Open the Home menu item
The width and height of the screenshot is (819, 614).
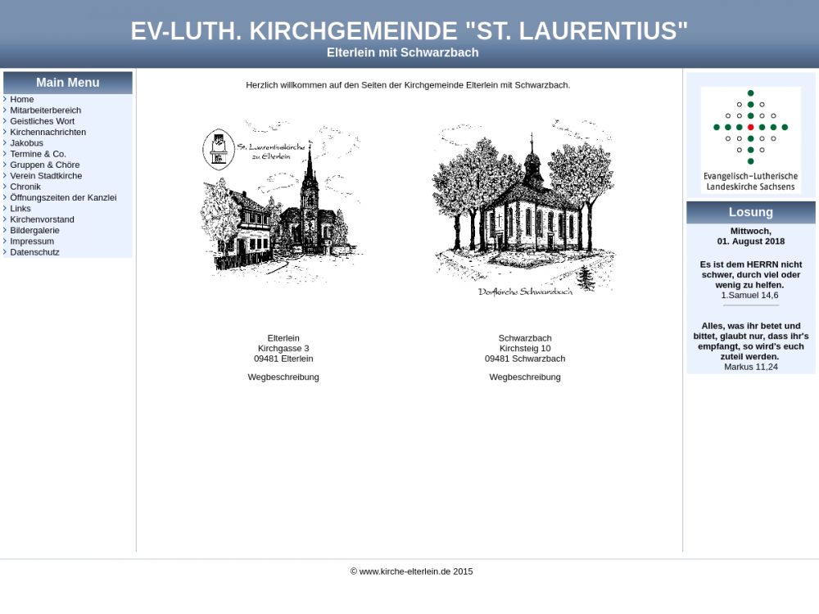pos(22,99)
